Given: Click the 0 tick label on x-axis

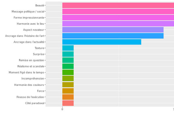Looking at the screenshot, I should click(62, 109).
